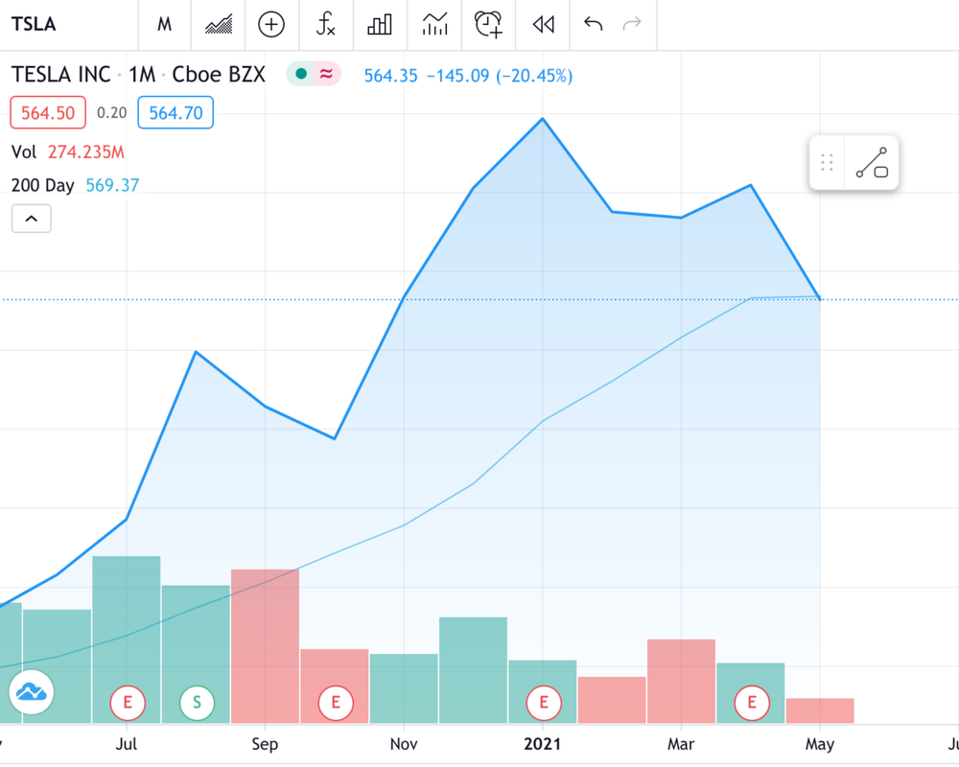Open the M monthly interval selector
Screen dimensions: 959x767
(165, 25)
